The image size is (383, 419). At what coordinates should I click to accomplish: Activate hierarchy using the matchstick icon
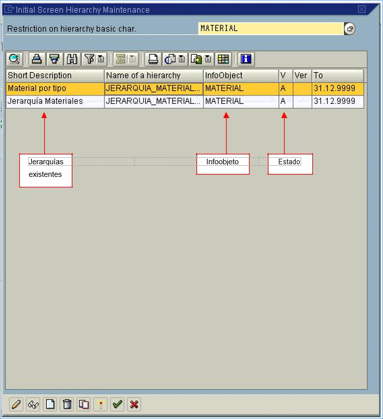click(x=101, y=404)
